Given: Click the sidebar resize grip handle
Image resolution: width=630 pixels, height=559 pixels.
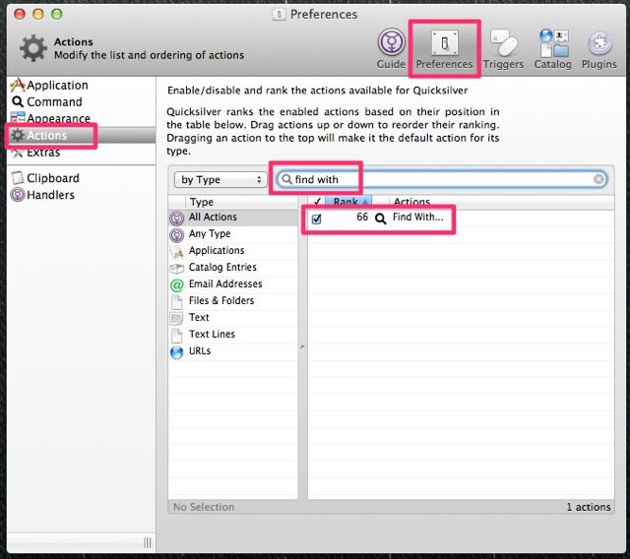Looking at the screenshot, I should (x=148, y=543).
